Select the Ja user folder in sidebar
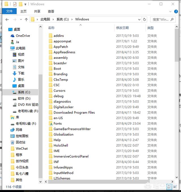This screenshot has width=181, height=192. (15, 42)
